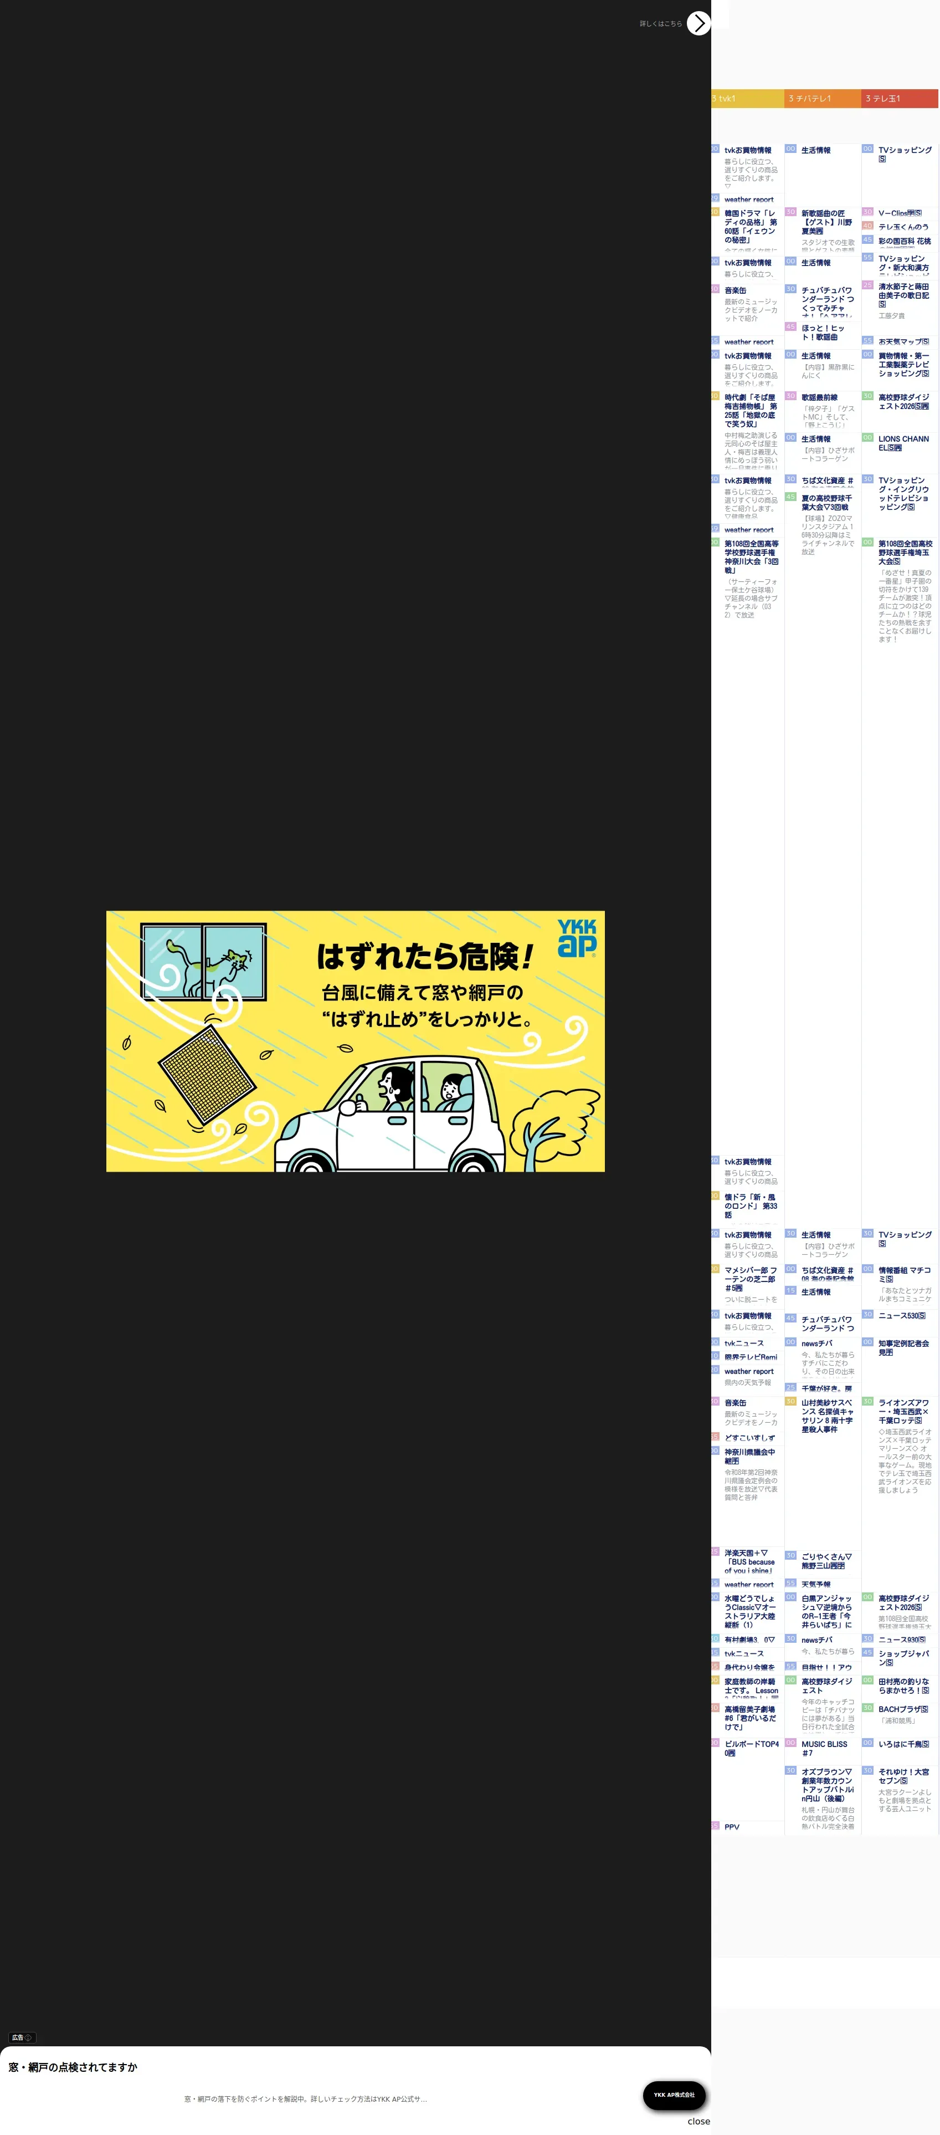Open ライオンズアワー・埼玉西武×千葉ロッテ program
Image resolution: width=940 pixels, height=2135 pixels.
click(903, 1412)
